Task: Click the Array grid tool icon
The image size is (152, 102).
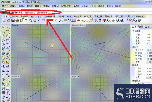Action: 3,93
